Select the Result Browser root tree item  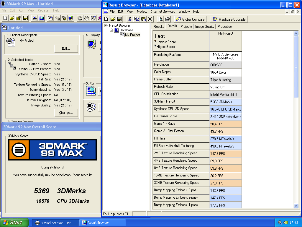(x=120, y=25)
